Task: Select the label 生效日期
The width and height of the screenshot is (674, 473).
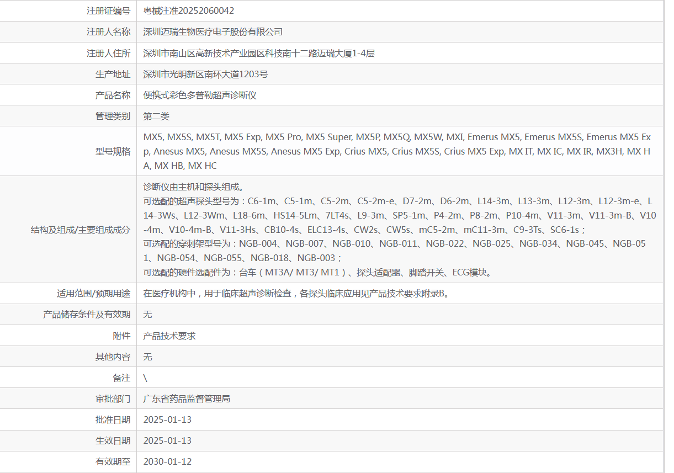Action: [113, 440]
